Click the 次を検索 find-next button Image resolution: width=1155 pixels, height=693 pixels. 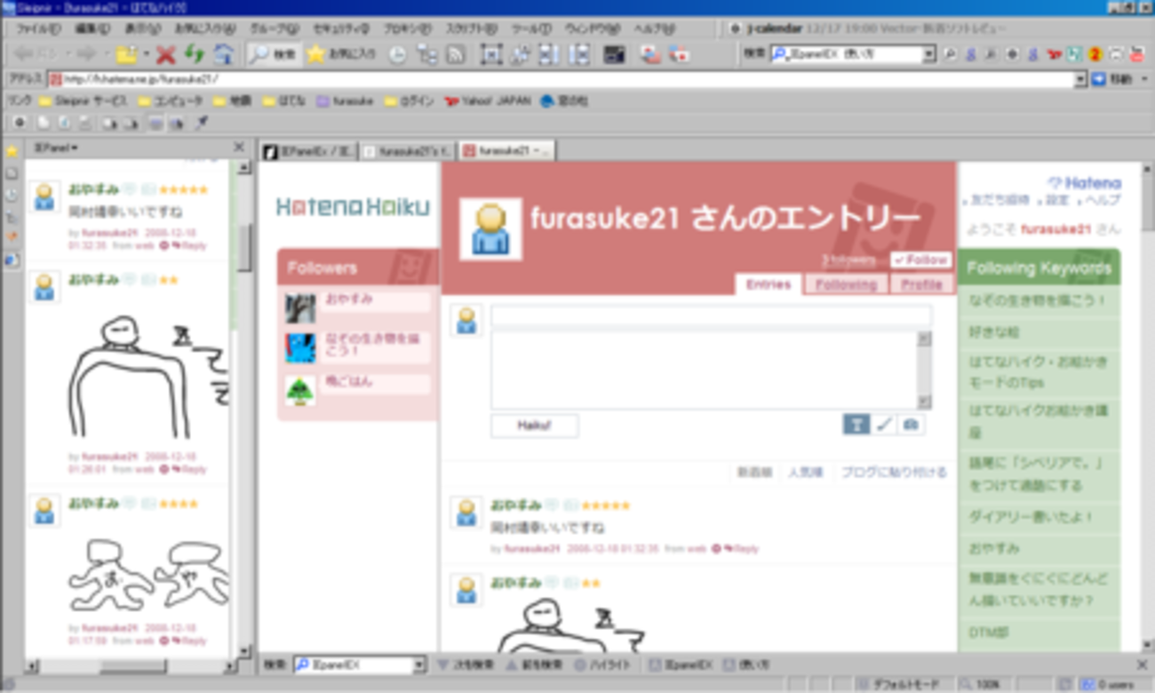[x=466, y=665]
